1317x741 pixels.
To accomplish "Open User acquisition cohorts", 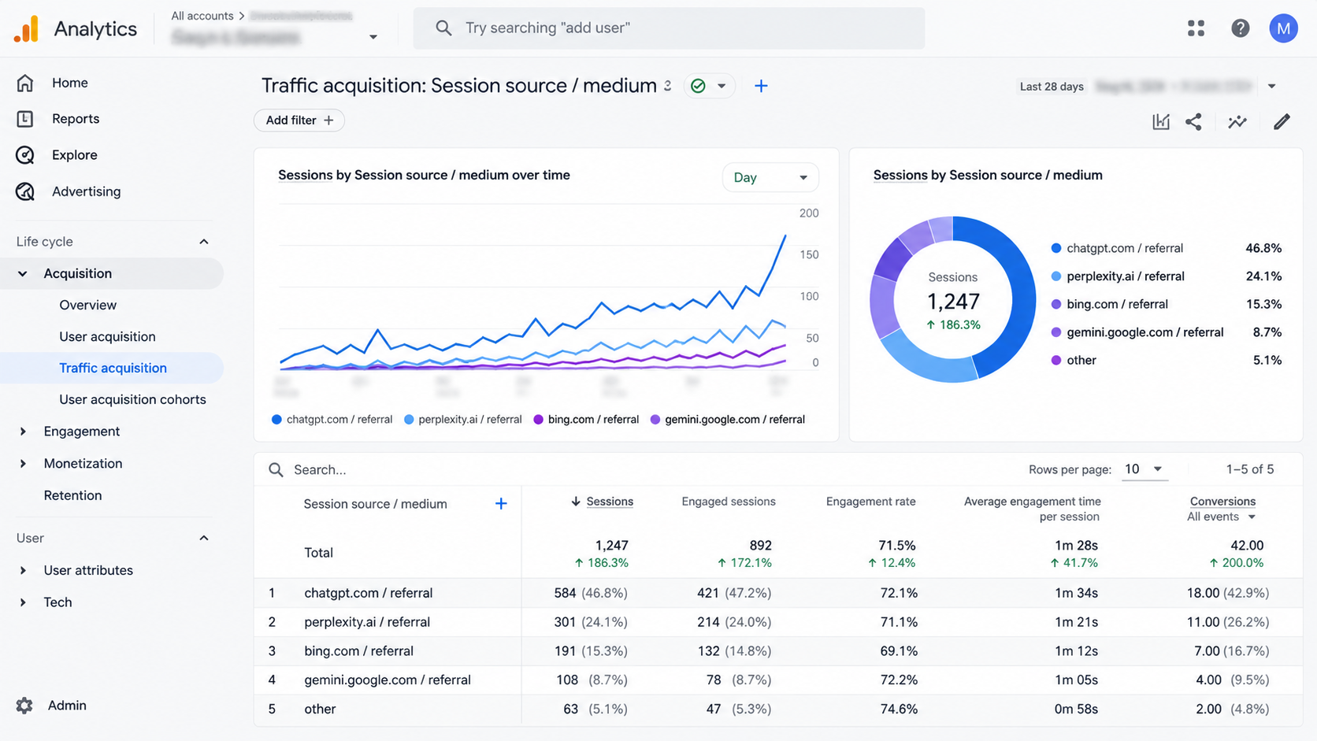I will pos(132,400).
